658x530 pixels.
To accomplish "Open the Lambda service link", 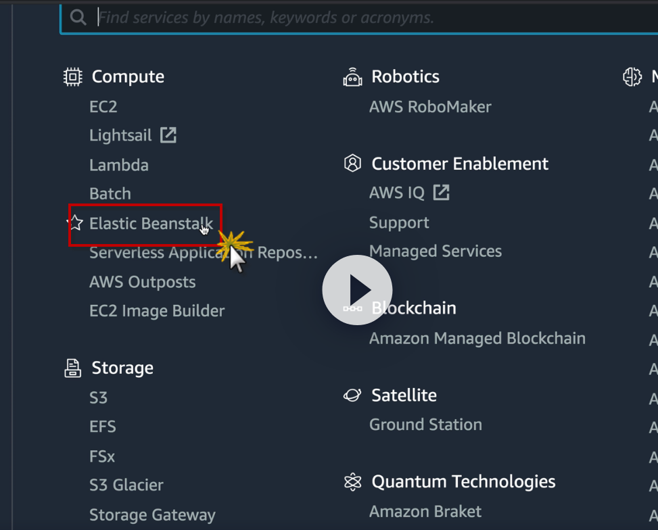I will point(119,165).
